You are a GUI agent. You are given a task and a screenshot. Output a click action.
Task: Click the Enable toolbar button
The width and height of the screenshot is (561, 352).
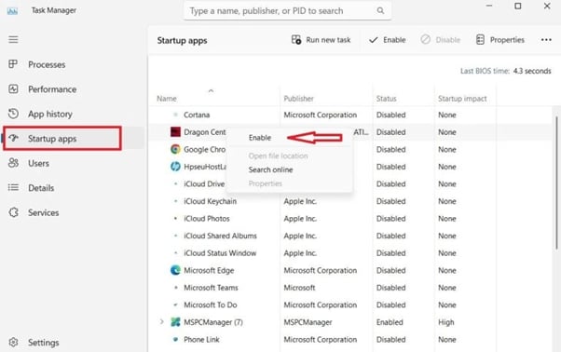[x=388, y=40]
